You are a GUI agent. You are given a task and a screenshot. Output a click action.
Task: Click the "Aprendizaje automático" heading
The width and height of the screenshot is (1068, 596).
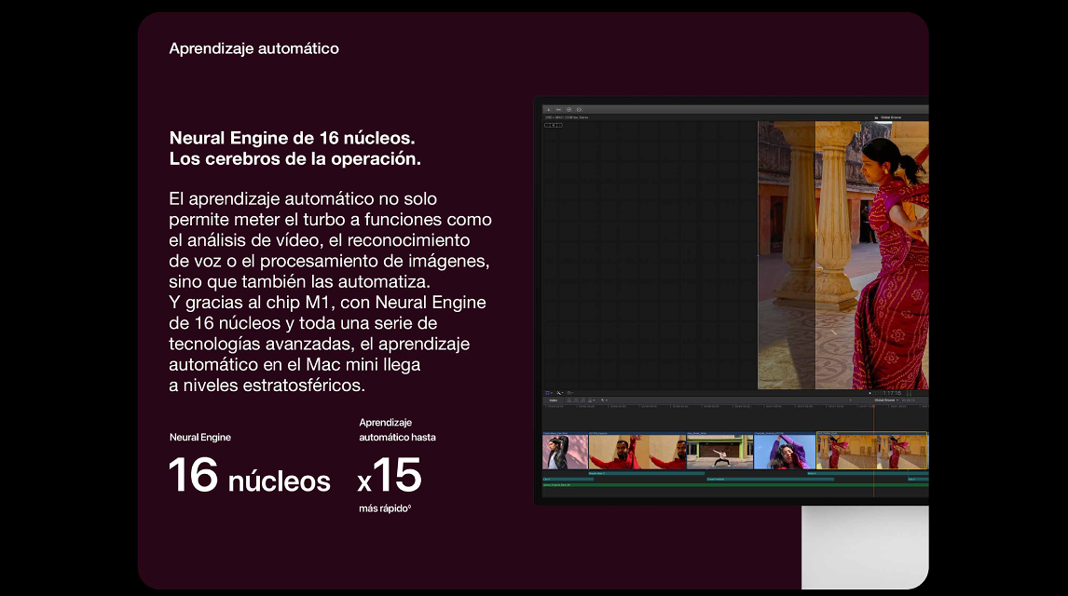coord(254,49)
